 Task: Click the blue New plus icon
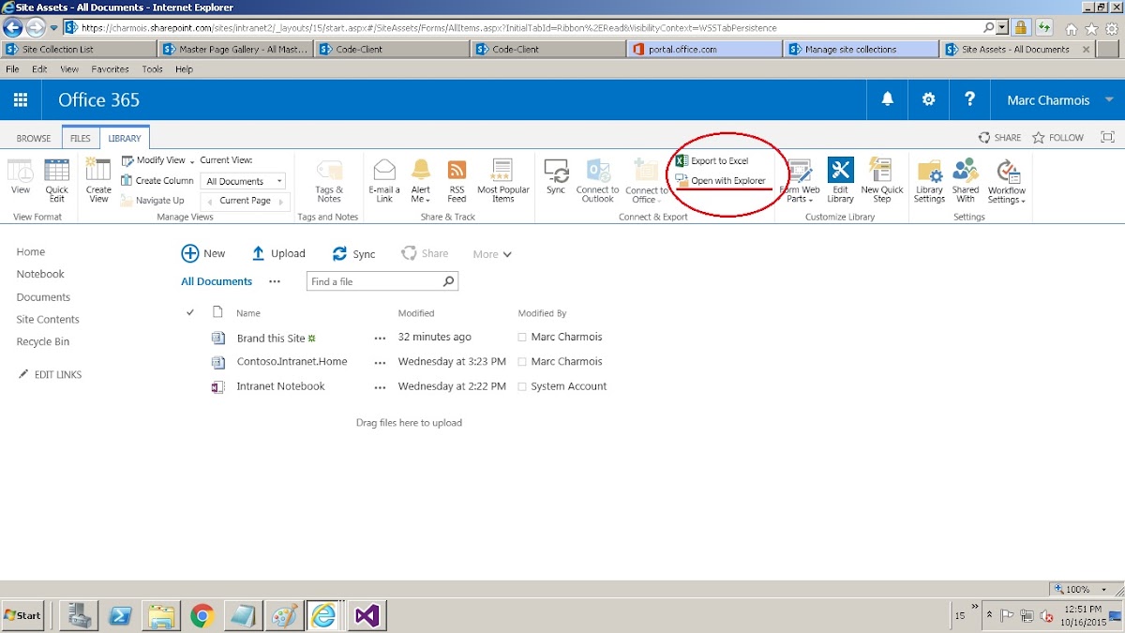[x=190, y=253]
